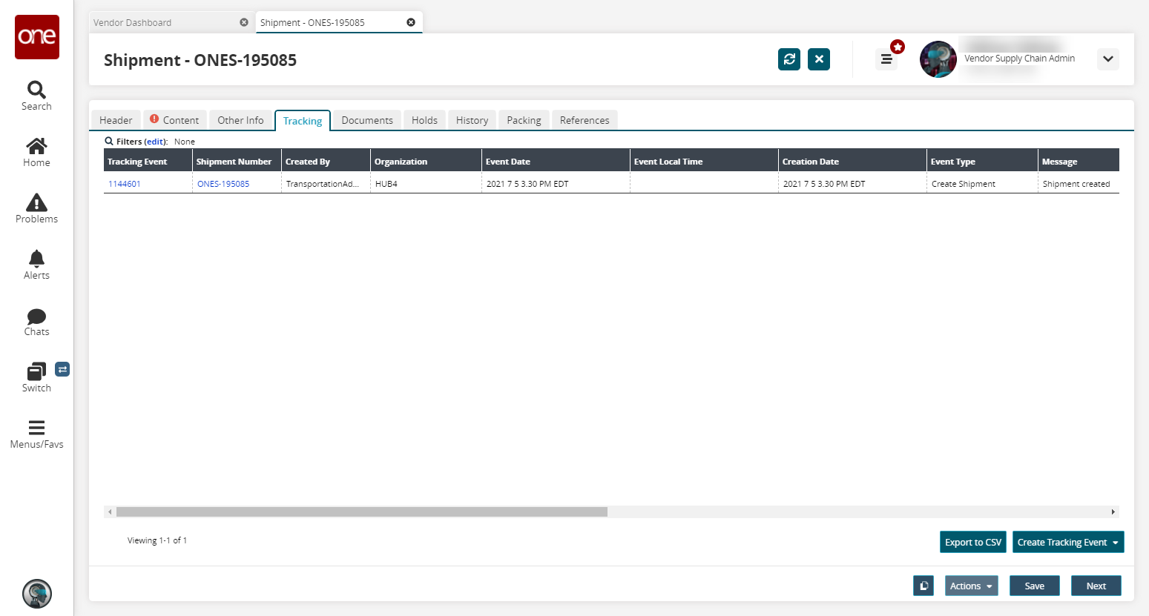Sort by Event Type column header
This screenshot has width=1149, height=616.
pyautogui.click(x=983, y=162)
